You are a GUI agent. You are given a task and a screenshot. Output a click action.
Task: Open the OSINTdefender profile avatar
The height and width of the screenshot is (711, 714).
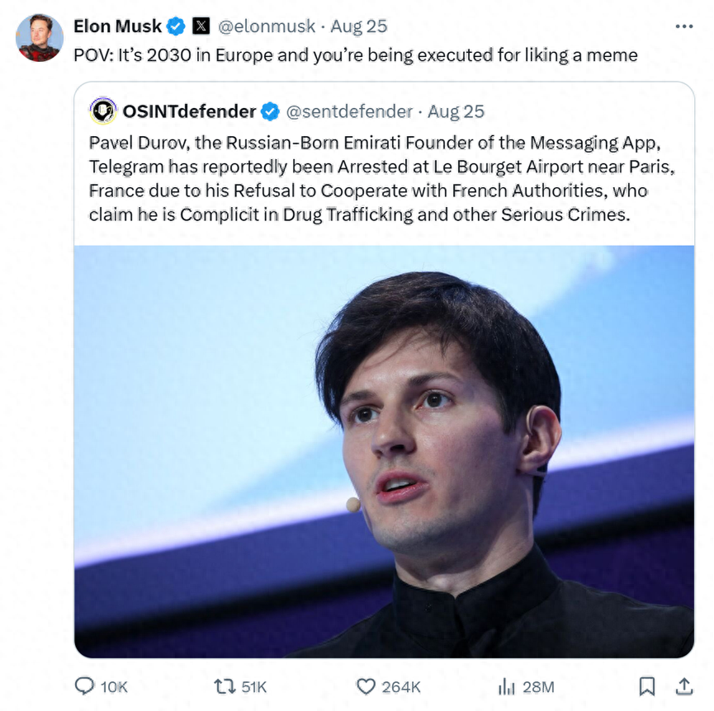[x=103, y=111]
